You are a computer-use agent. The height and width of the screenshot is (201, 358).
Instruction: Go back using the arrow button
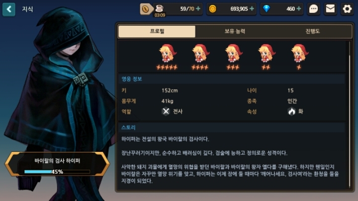click(8, 9)
